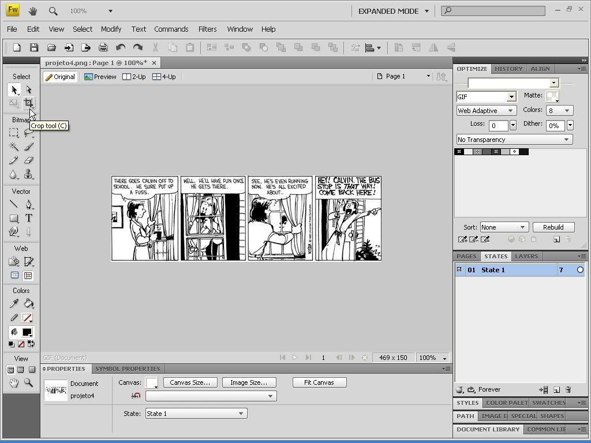The image size is (591, 443).
Task: Open the File menu
Action: click(x=12, y=29)
